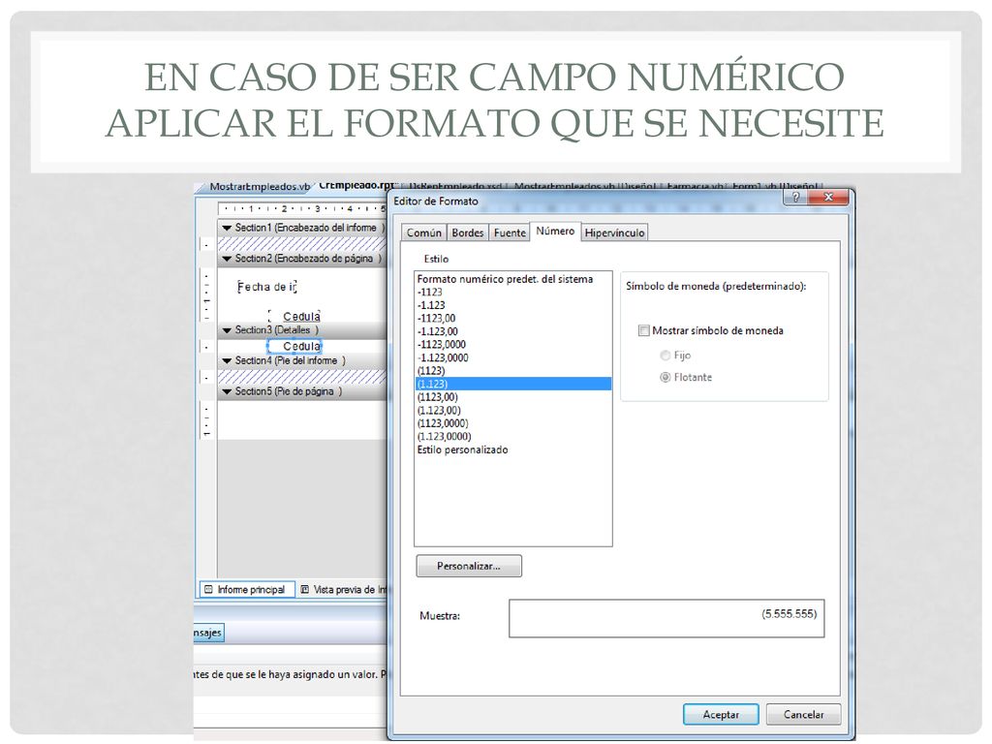Screen dimensions: 992x744
Task: Select the Flotante radio button
Action: [x=665, y=377]
